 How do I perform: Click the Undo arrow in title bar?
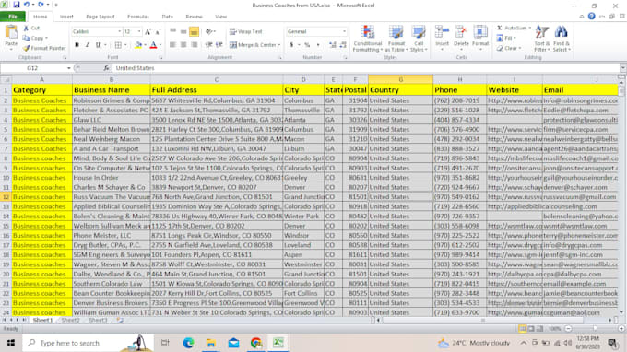click(27, 5)
